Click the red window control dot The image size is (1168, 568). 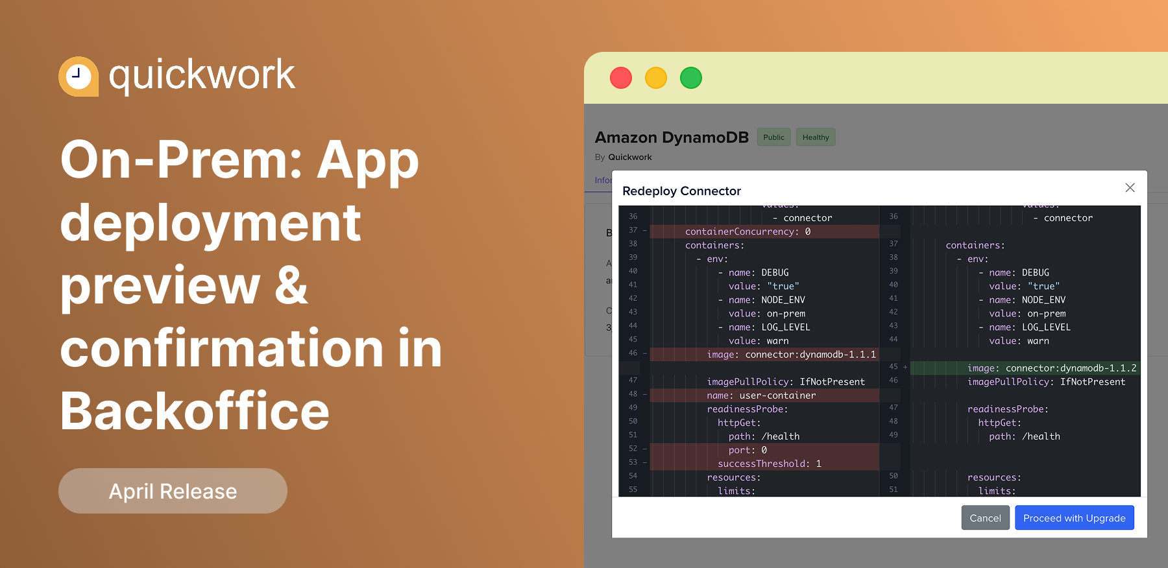[x=621, y=78]
